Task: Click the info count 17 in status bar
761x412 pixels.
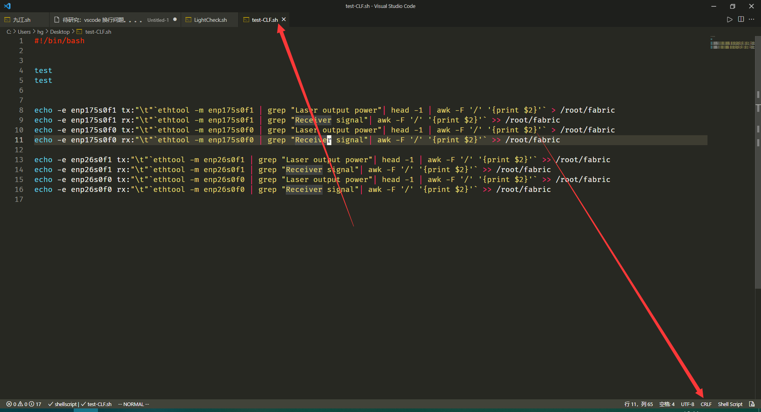Action: tap(35, 404)
